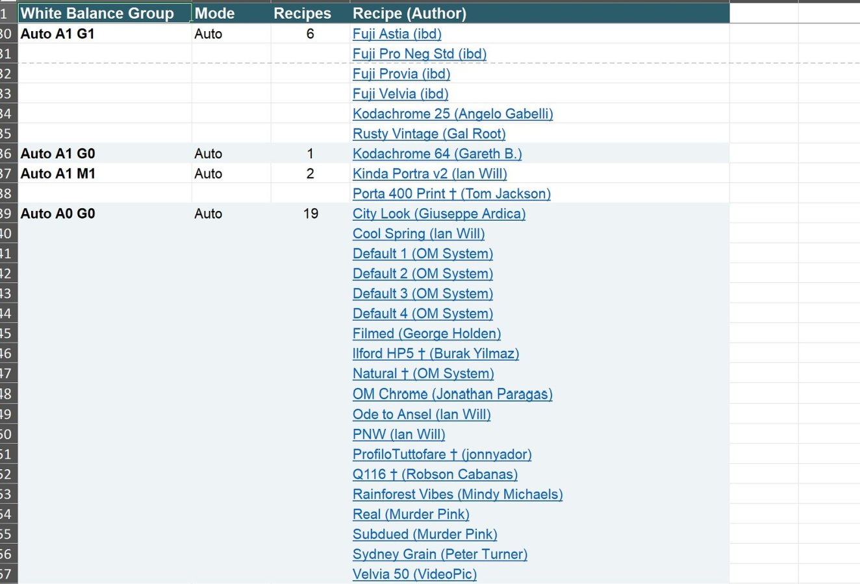The image size is (860, 584).
Task: Select the Auto A1 M1 cell
Action: pos(105,174)
